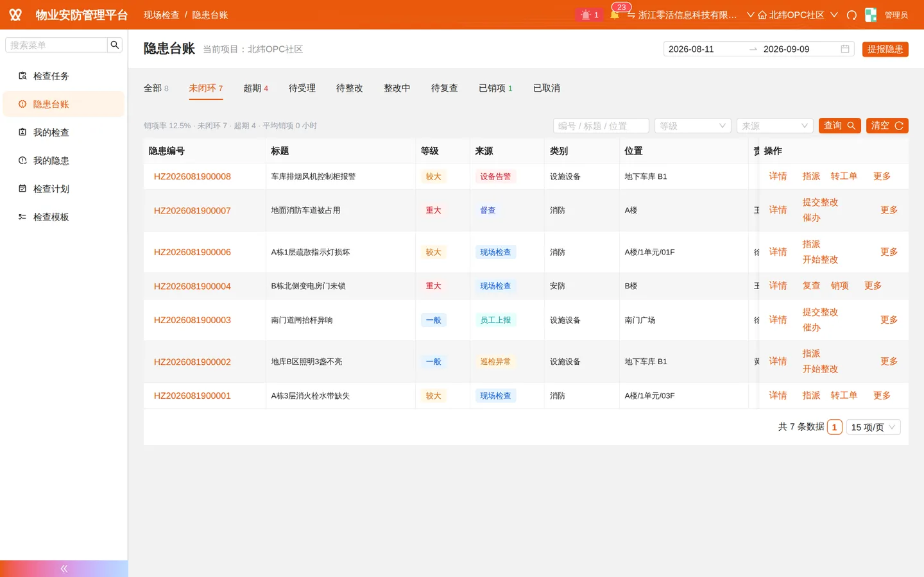Expand the 北纬OPC社区 project dropdown
The width and height of the screenshot is (924, 577).
[x=798, y=15]
